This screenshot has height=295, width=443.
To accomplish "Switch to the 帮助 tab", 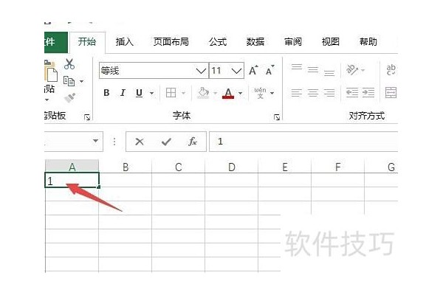I will (x=368, y=42).
